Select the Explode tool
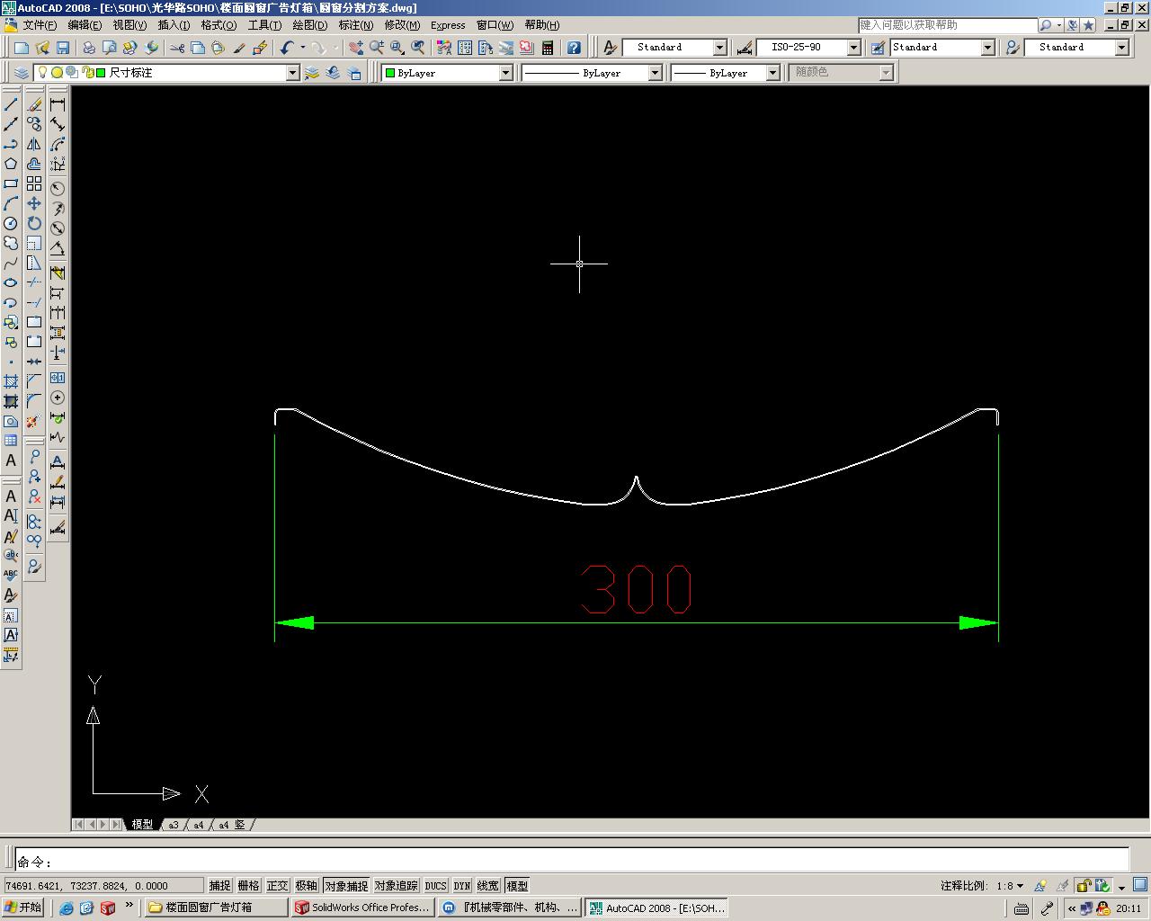 click(x=34, y=421)
